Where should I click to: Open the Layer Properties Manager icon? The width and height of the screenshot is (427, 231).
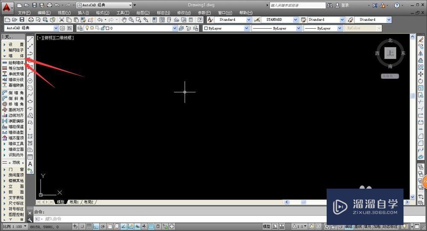coord(80,28)
